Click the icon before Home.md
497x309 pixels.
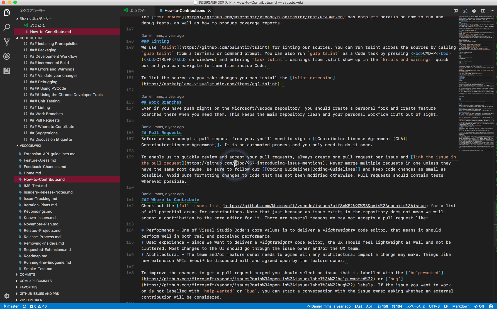point(20,173)
